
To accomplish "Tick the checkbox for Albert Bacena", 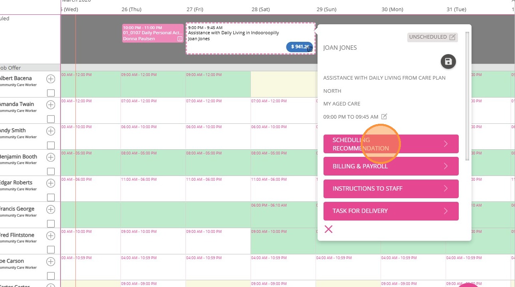I will [51, 93].
